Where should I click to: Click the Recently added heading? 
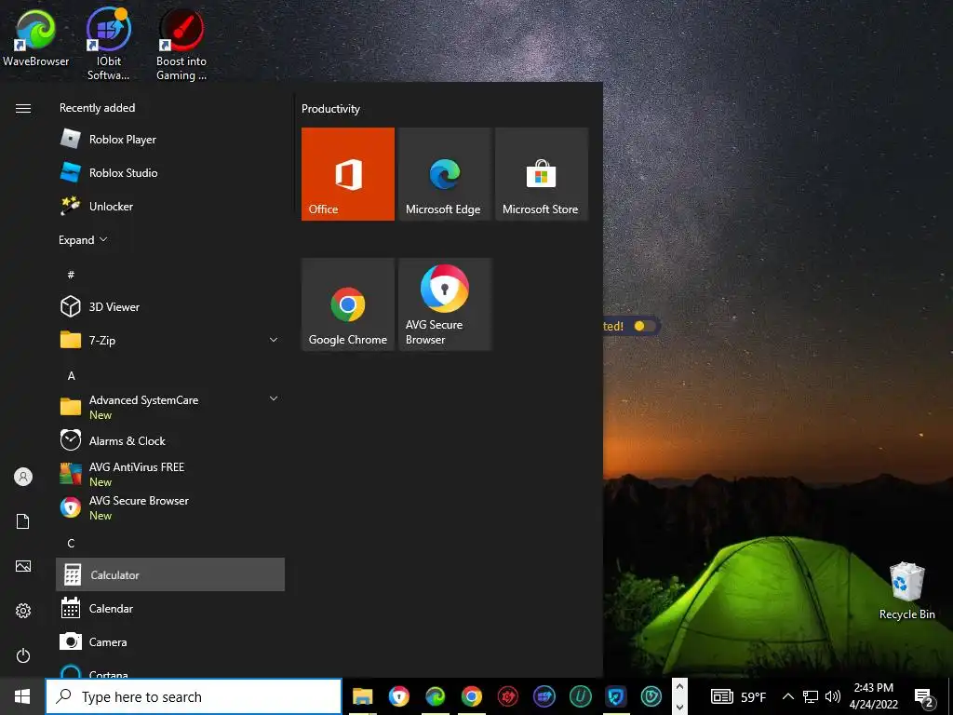(97, 108)
